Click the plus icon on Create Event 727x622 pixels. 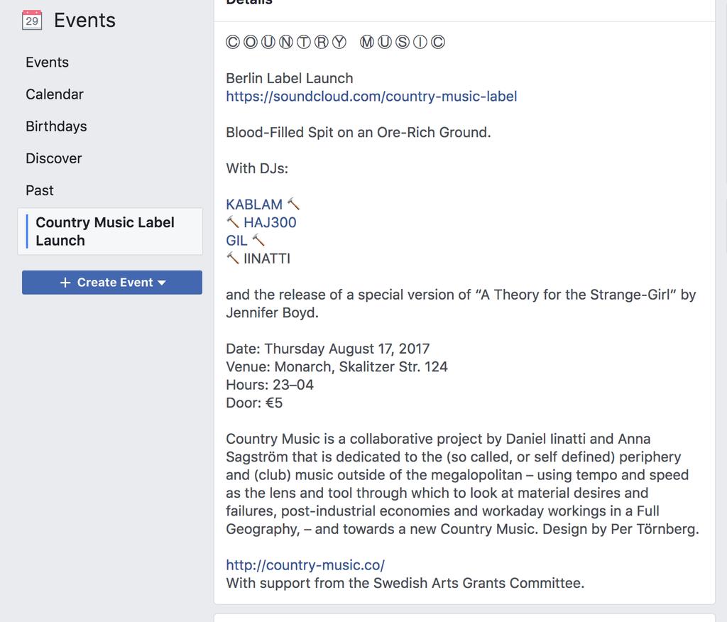coord(65,283)
